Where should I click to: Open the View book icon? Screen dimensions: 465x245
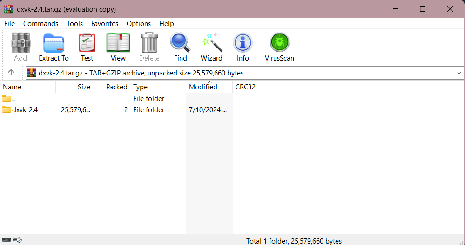coord(118,47)
